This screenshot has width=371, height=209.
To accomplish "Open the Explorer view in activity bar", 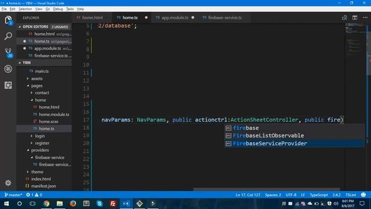I will pos(8,20).
